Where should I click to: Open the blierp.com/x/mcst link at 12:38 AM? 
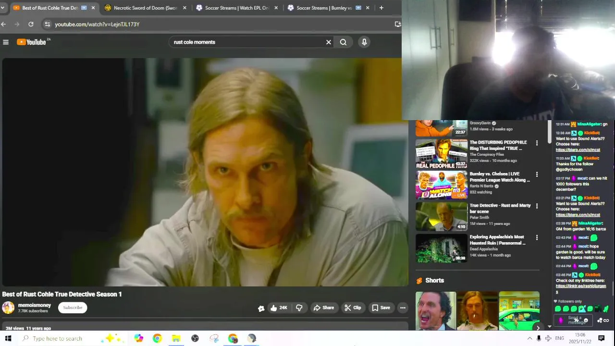578,150
